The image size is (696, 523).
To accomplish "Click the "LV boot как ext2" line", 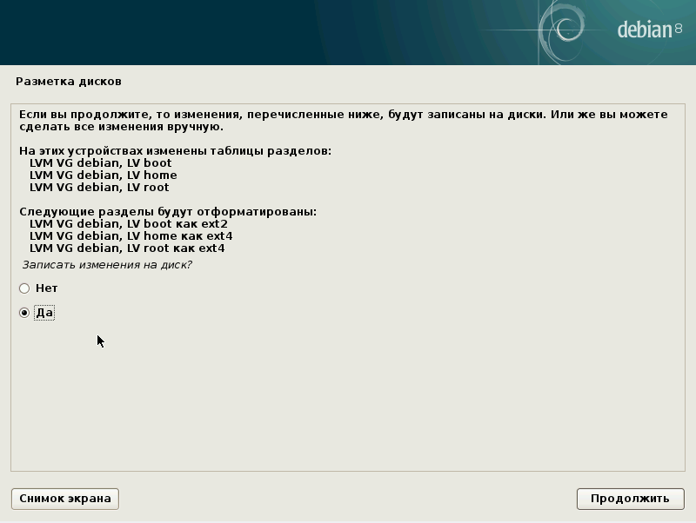I will pyautogui.click(x=128, y=224).
